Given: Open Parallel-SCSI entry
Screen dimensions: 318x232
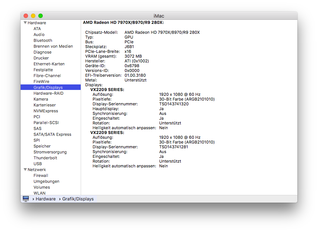Looking at the screenshot, I should click(46, 123).
